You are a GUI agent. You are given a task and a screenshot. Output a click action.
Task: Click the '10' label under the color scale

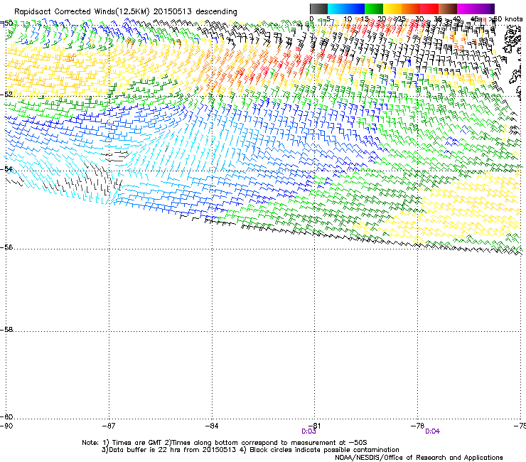348,19
